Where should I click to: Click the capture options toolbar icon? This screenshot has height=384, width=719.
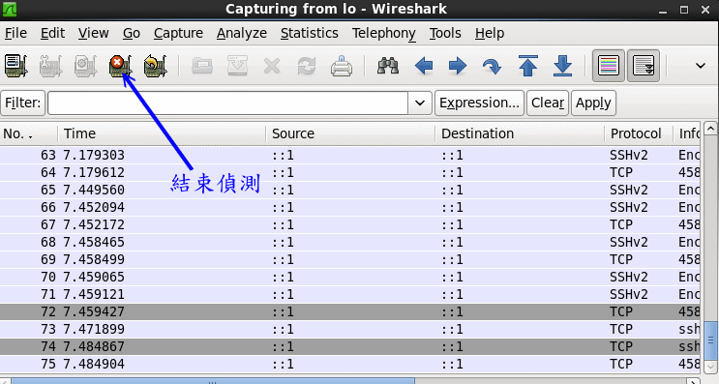coord(51,66)
